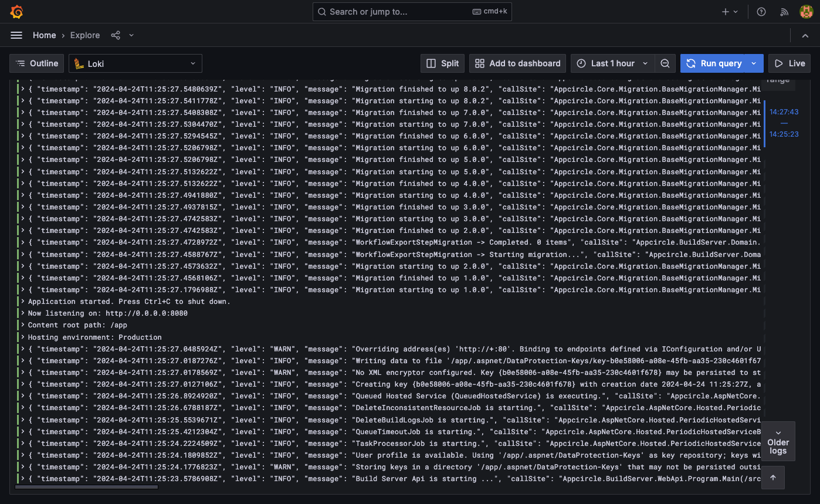Click the Explore breadcrumb

[x=85, y=35]
